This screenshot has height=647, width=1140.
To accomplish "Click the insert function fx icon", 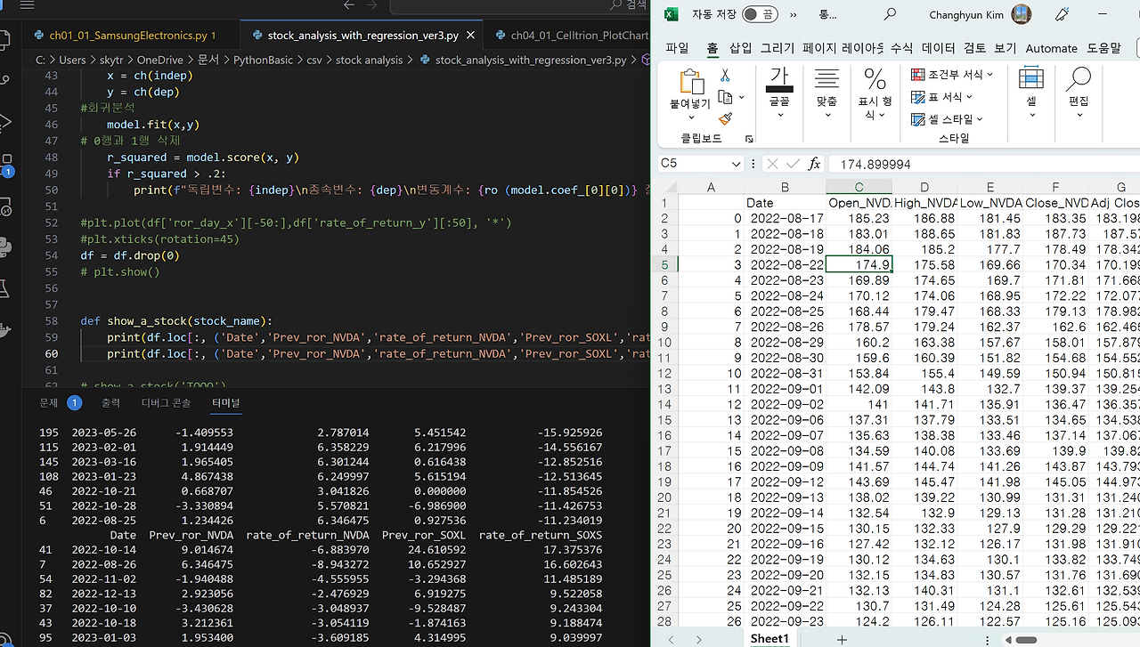I will tap(814, 164).
